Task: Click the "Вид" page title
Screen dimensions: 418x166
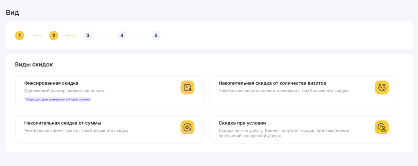Action: (x=12, y=12)
